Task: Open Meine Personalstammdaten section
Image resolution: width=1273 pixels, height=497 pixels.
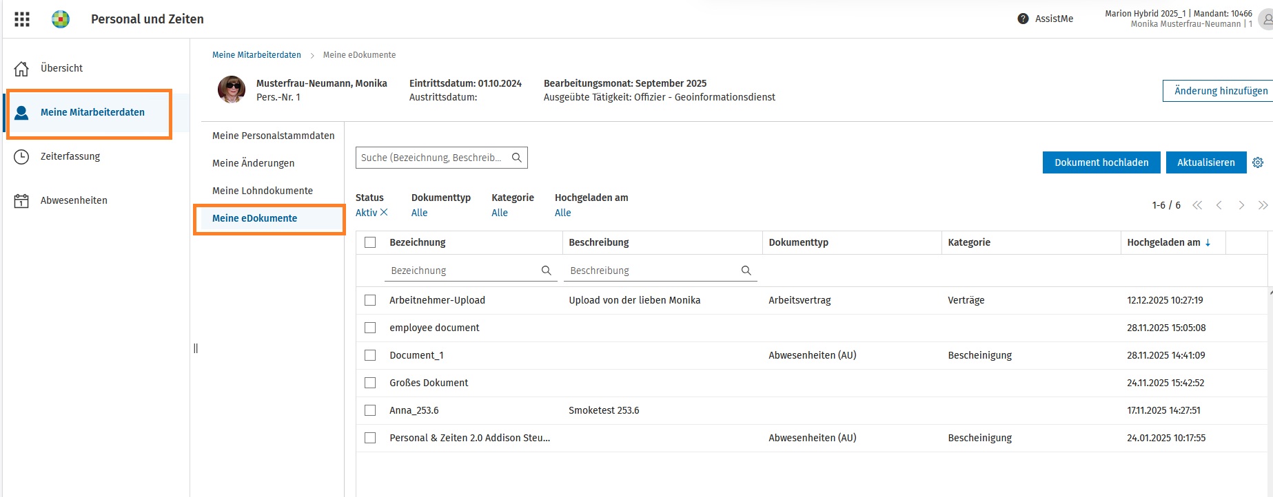Action: (x=274, y=136)
